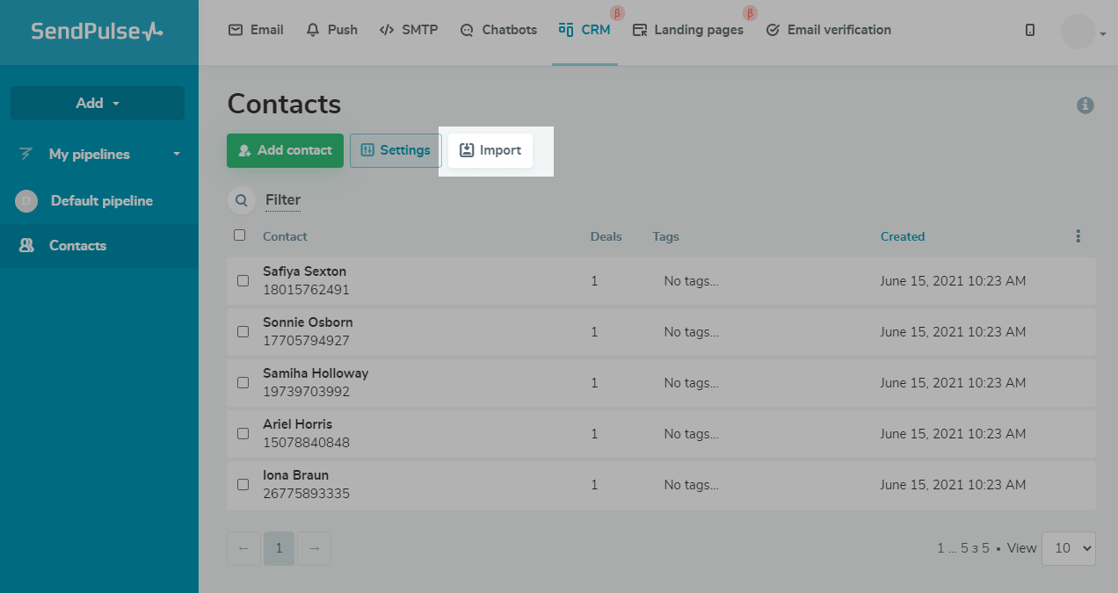Open contact Sonnie Osborn
The width and height of the screenshot is (1118, 593).
click(308, 322)
